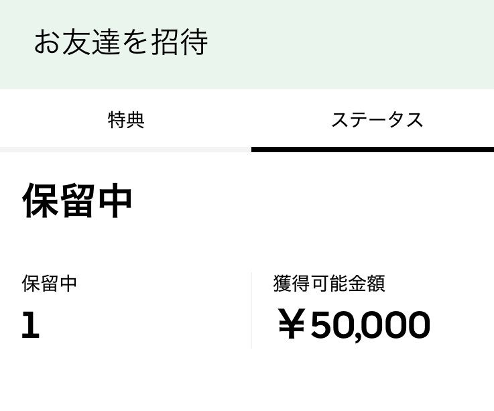
Task: Click the yen symbol before 50,000
Action: [x=291, y=326]
